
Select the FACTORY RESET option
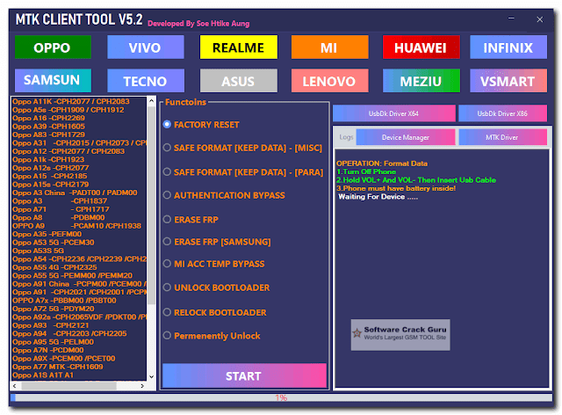[x=201, y=125]
